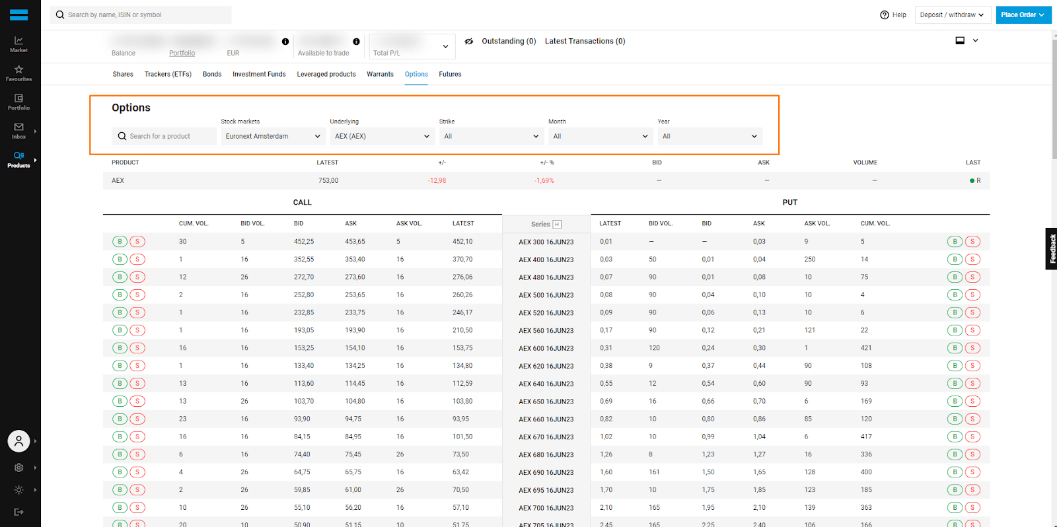Click the logout icon in sidebar

pos(18,512)
